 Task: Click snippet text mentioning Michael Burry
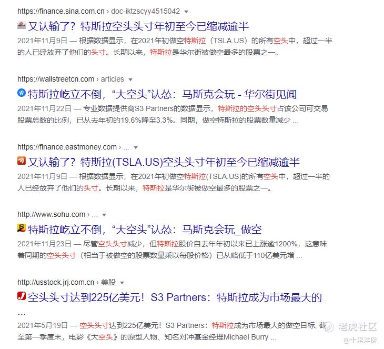(147, 337)
